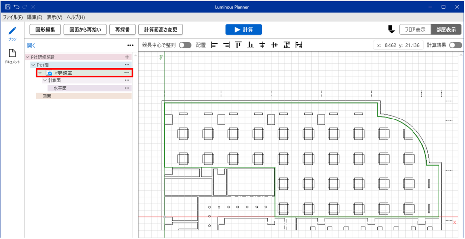Align fixtures to top edge icon
The width and height of the screenshot is (465, 239).
(x=238, y=45)
